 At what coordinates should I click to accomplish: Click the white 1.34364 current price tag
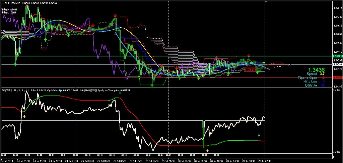coord(337,64)
